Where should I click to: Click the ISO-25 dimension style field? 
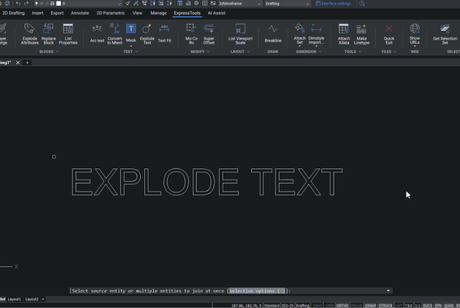[287, 305]
